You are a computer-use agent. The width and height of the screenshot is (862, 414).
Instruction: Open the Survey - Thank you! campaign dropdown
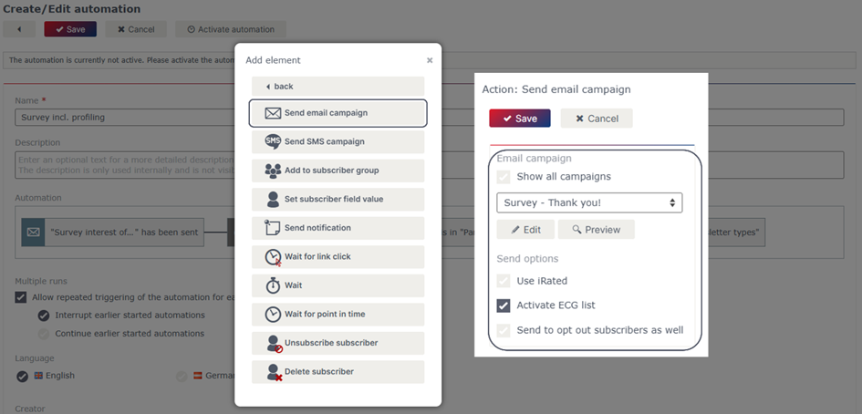pos(589,202)
